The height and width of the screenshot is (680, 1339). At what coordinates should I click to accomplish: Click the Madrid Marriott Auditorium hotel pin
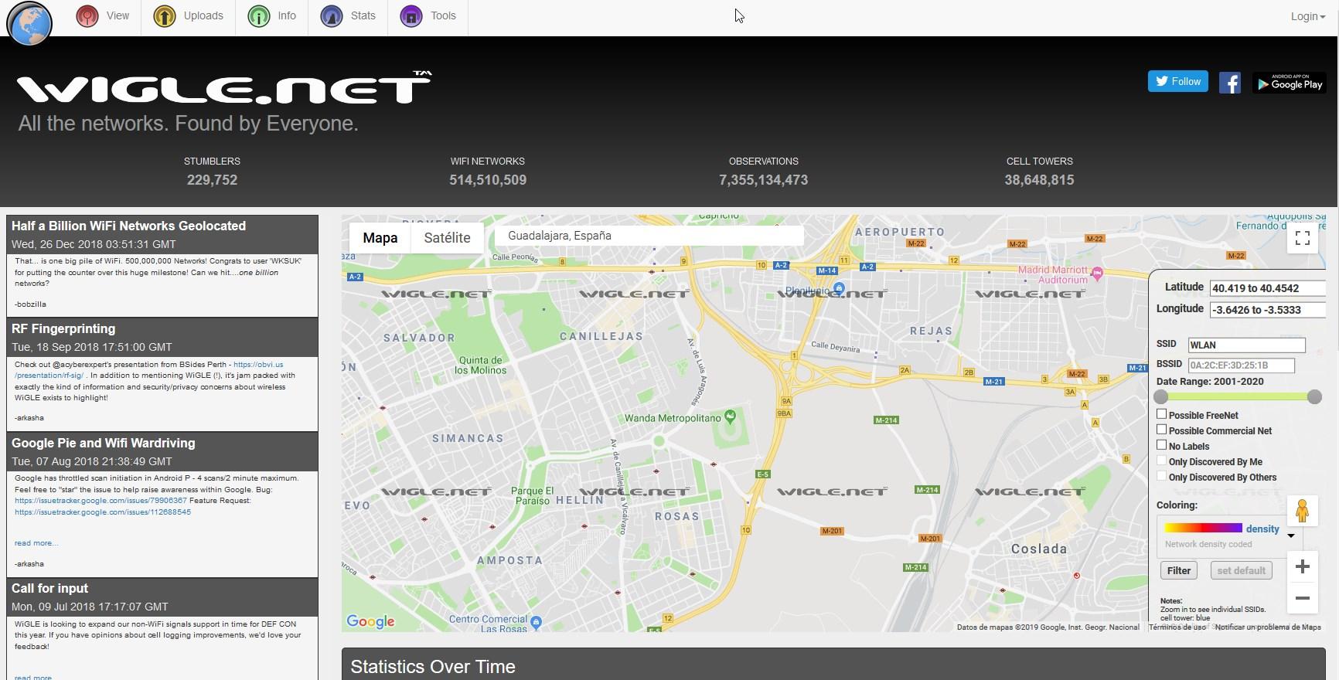coord(1097,272)
